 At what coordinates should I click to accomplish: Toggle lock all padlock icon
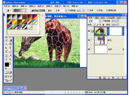coord(103,25)
